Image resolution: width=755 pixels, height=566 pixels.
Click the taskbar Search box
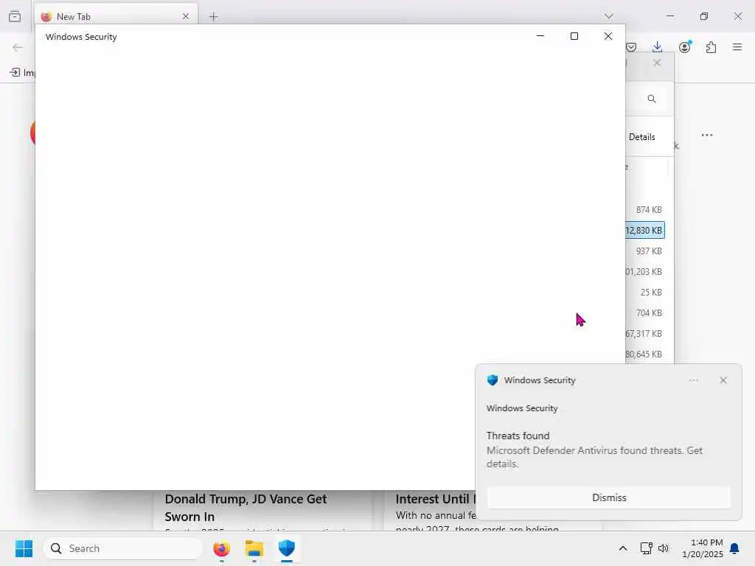click(123, 548)
